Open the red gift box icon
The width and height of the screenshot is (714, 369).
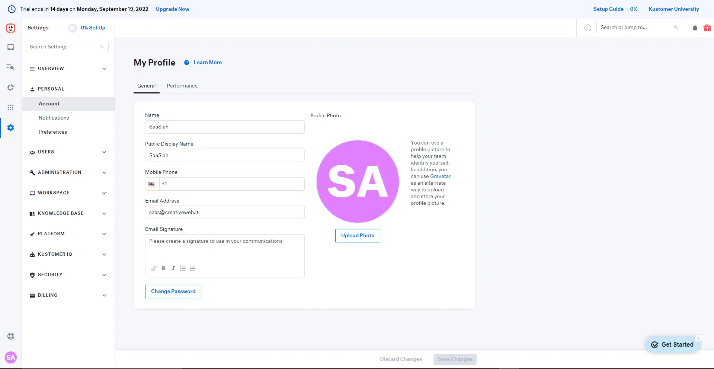[707, 28]
